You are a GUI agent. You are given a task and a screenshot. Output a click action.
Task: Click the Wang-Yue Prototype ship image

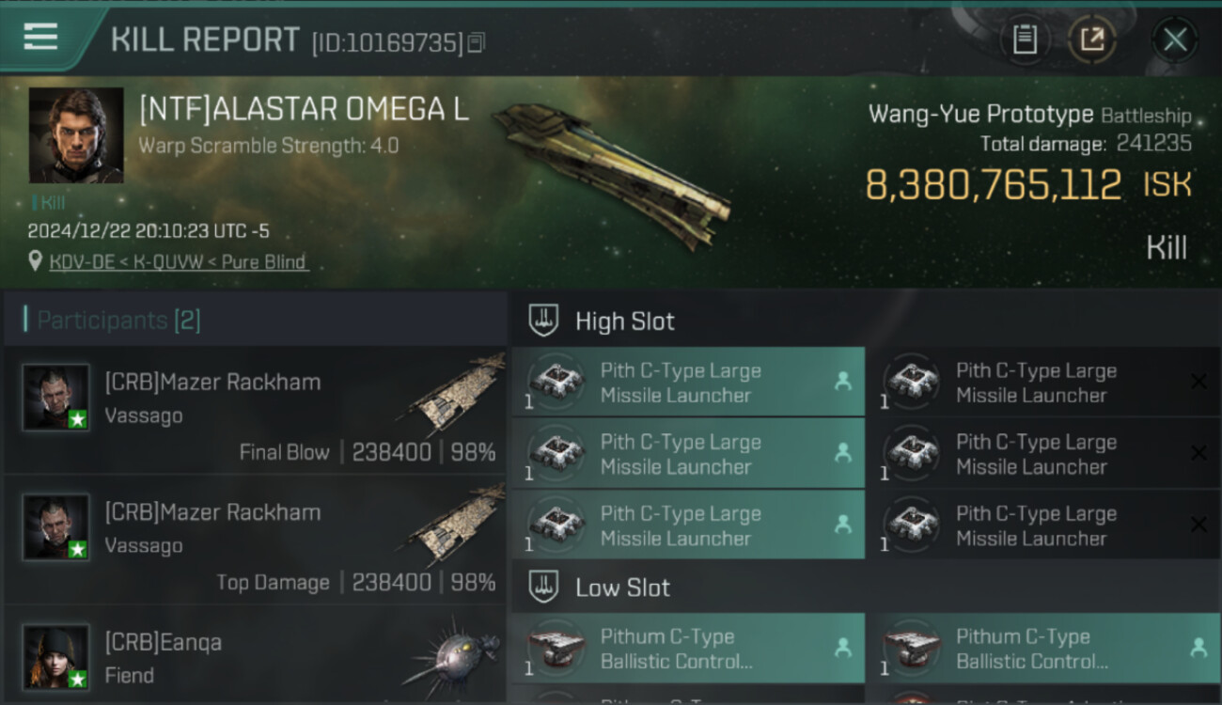611,174
